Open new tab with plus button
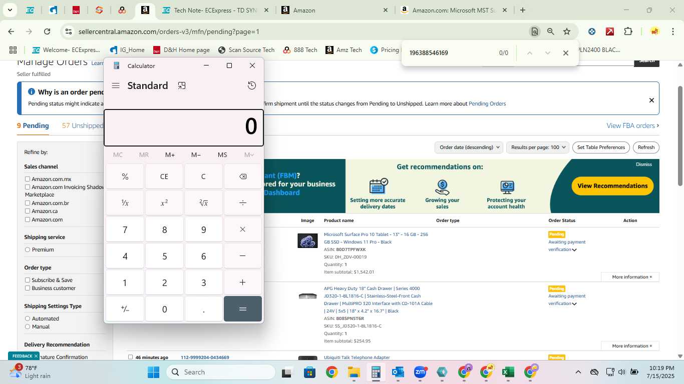The width and height of the screenshot is (684, 384). click(x=523, y=10)
